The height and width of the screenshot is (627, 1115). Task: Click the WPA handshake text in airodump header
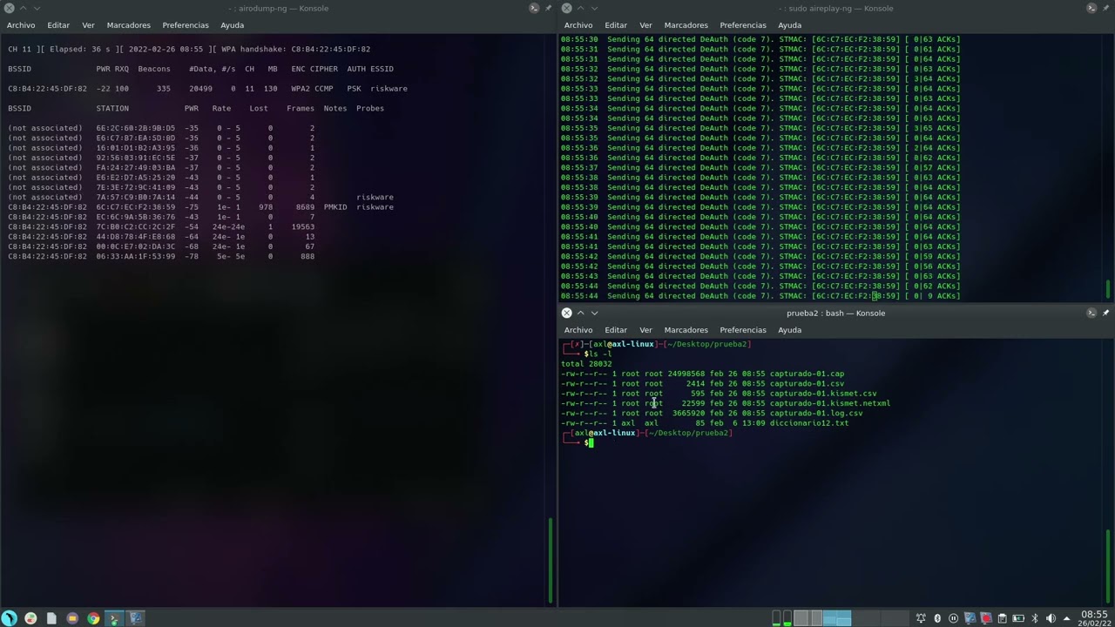(296, 49)
